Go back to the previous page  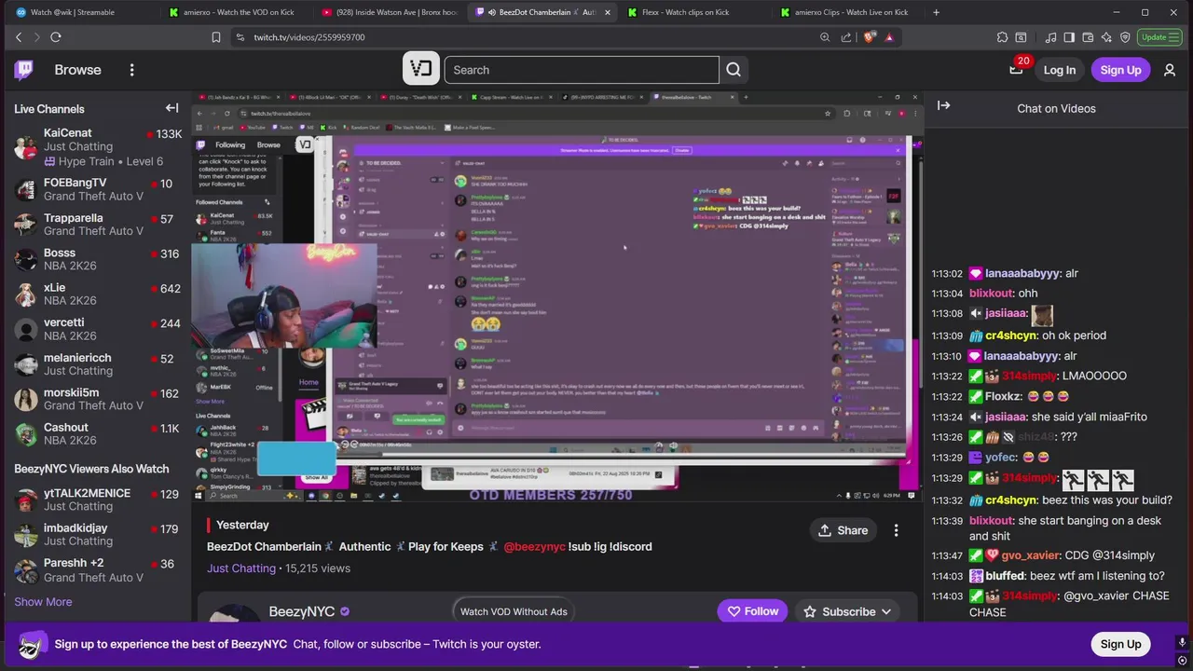(x=19, y=37)
